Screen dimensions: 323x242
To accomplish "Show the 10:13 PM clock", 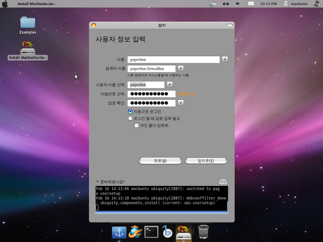I will coord(269,4).
